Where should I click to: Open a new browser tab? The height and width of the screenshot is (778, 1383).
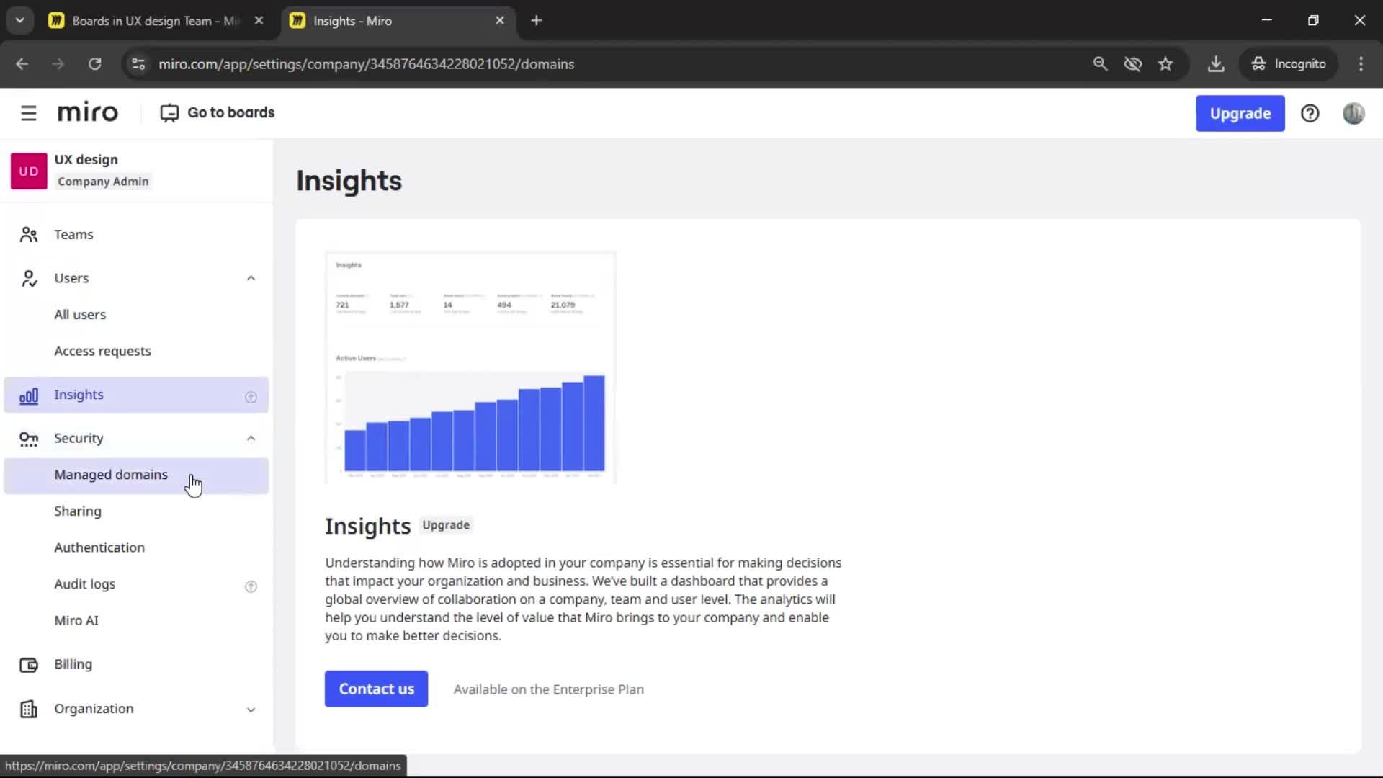(x=536, y=21)
